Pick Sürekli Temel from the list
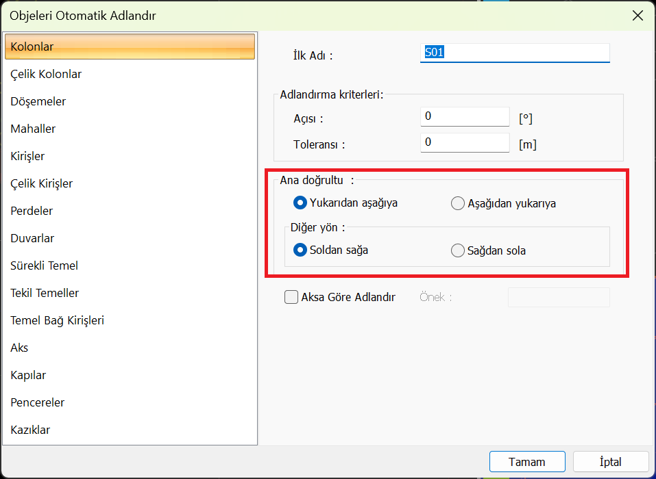The image size is (656, 479). 44,266
